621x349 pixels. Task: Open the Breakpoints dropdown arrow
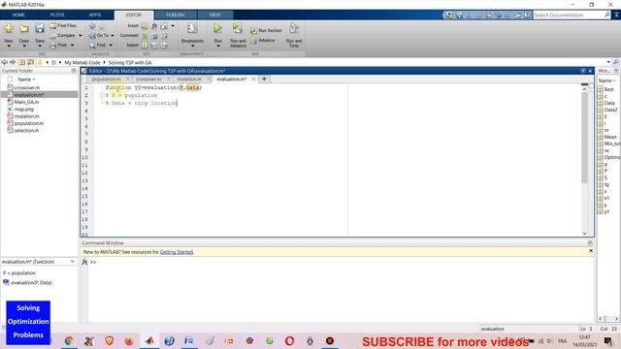point(192,46)
